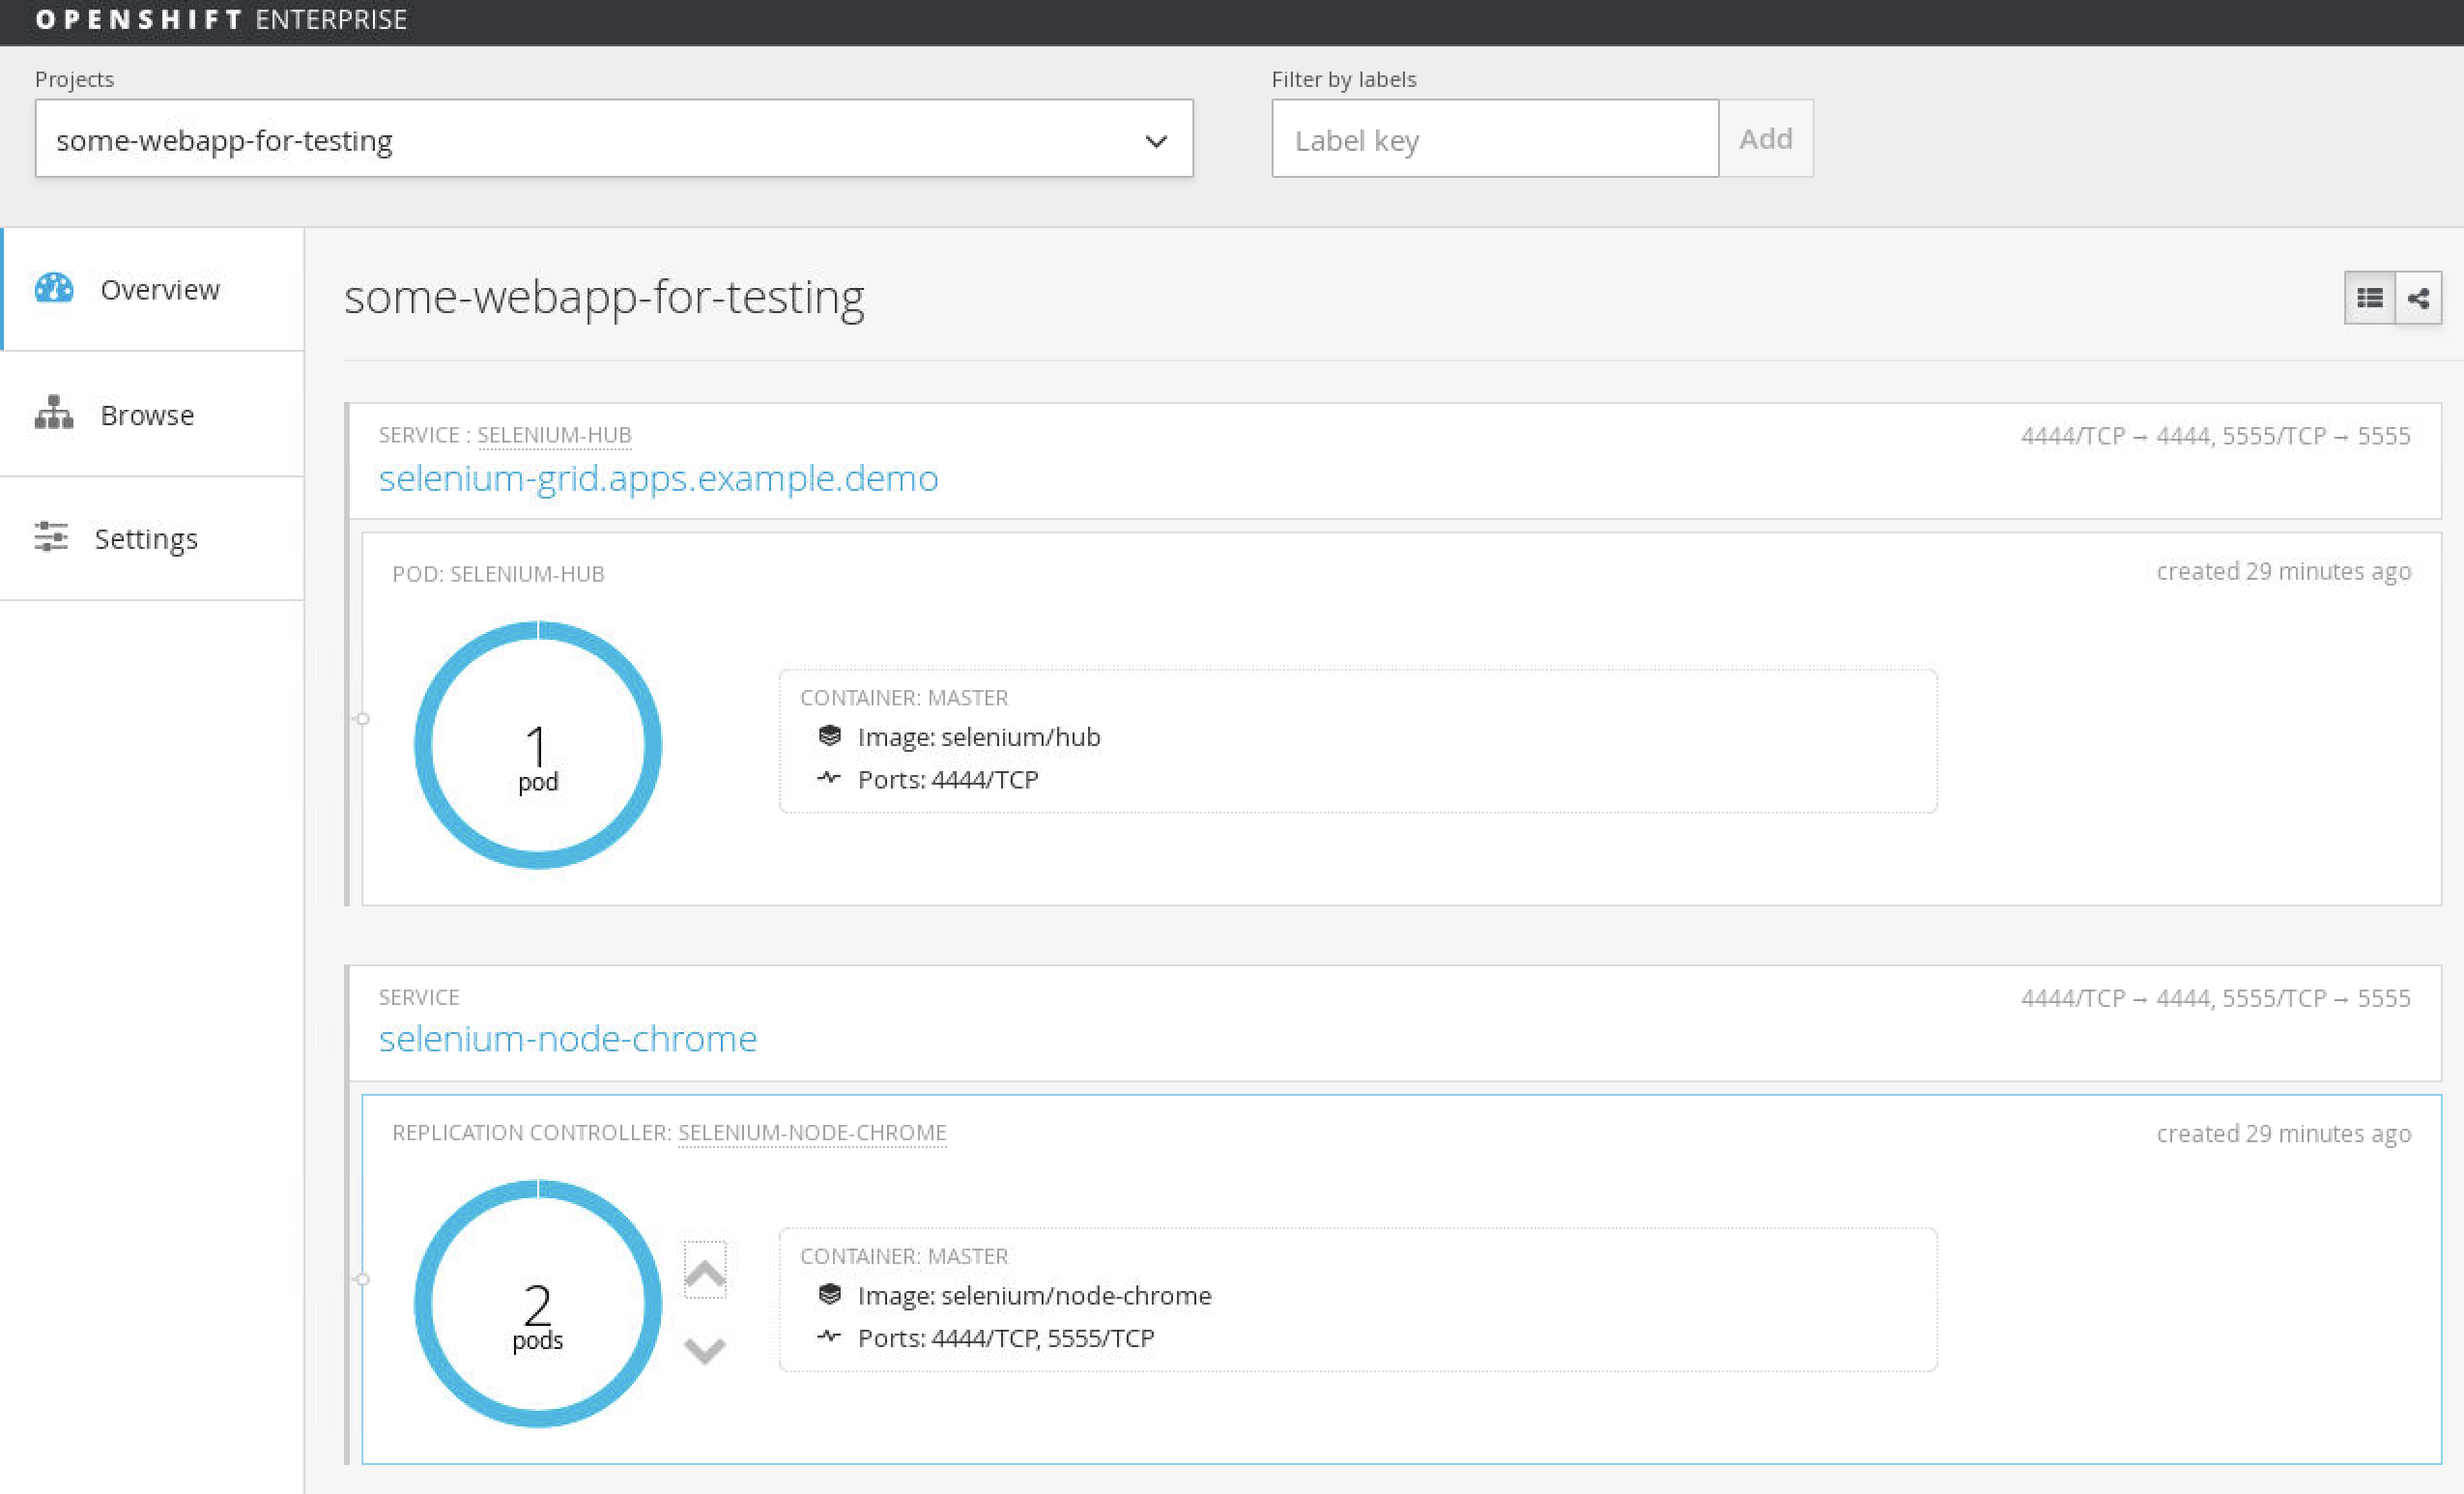Click ports pulse icon in selenium-hub container
The image size is (2464, 1494).
[x=829, y=778]
